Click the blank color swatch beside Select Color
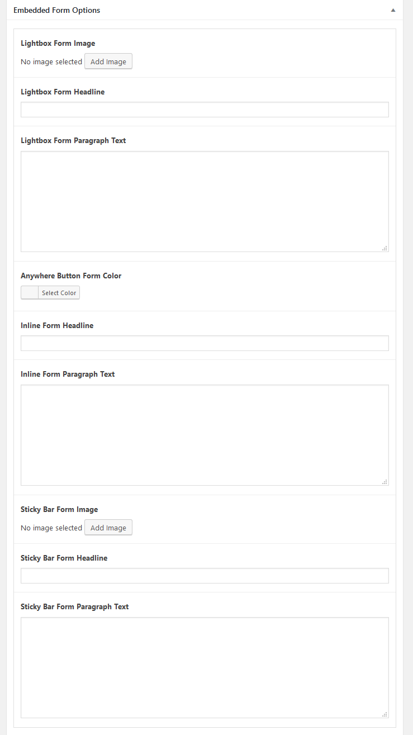Screen dimensions: 413x735 [x=29, y=292]
